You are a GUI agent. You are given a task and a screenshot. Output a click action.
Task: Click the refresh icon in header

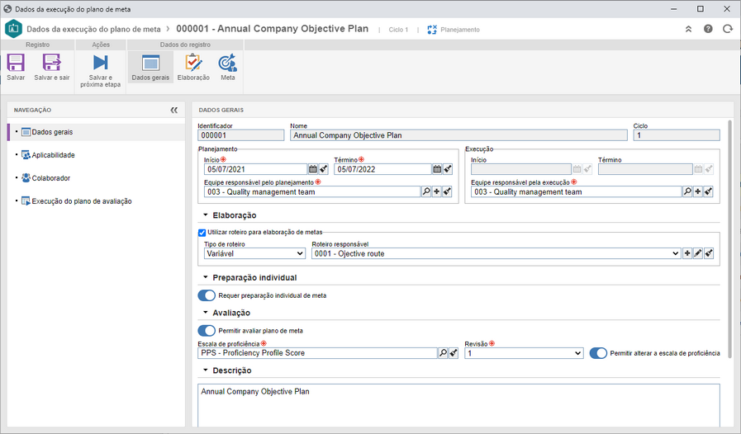(x=727, y=29)
